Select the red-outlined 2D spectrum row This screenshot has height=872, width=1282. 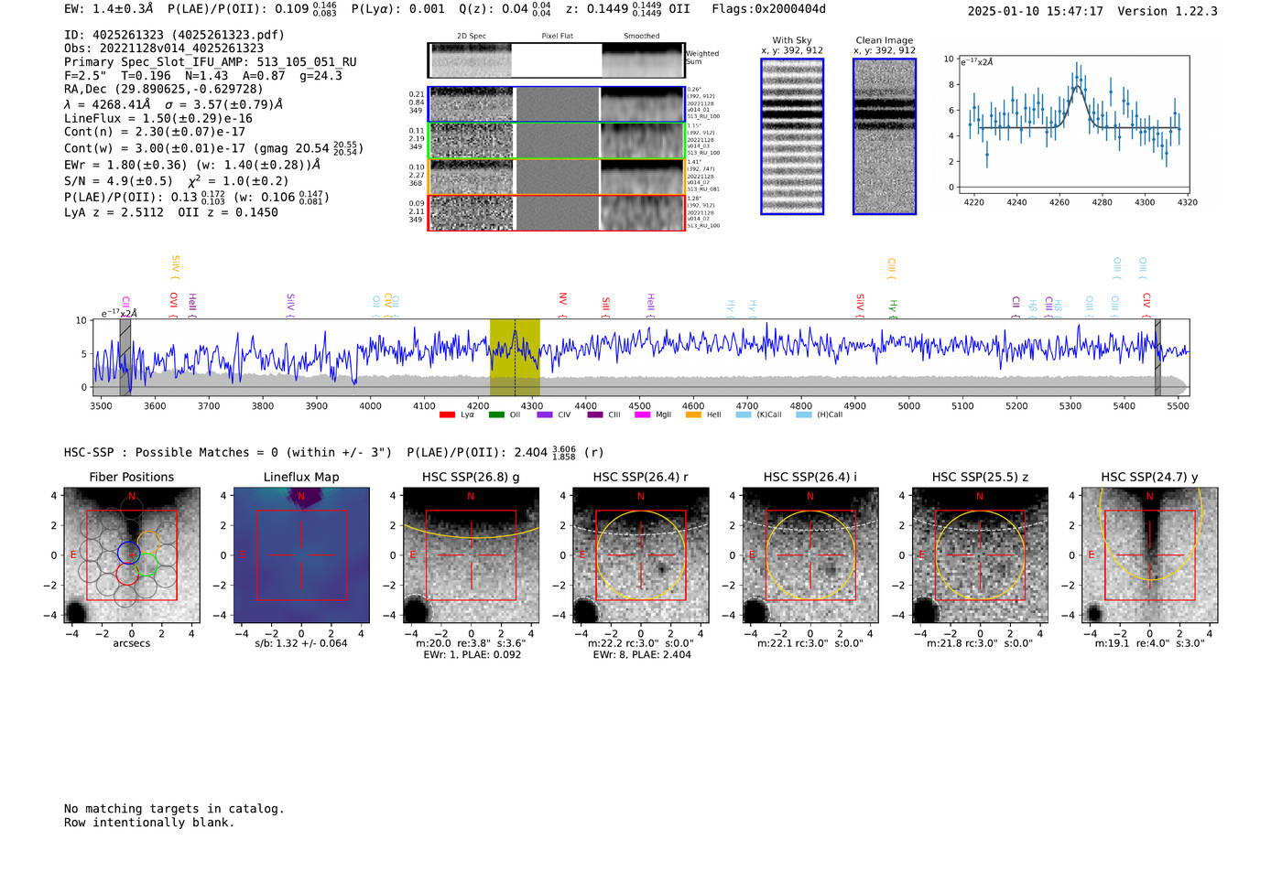[556, 213]
